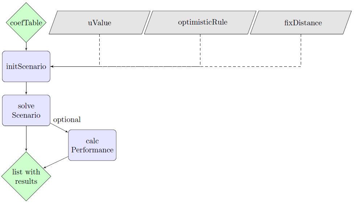The height and width of the screenshot is (204, 354).
Task: Click the vertical arrow from solve Scenario to results
Action: (x=26, y=138)
